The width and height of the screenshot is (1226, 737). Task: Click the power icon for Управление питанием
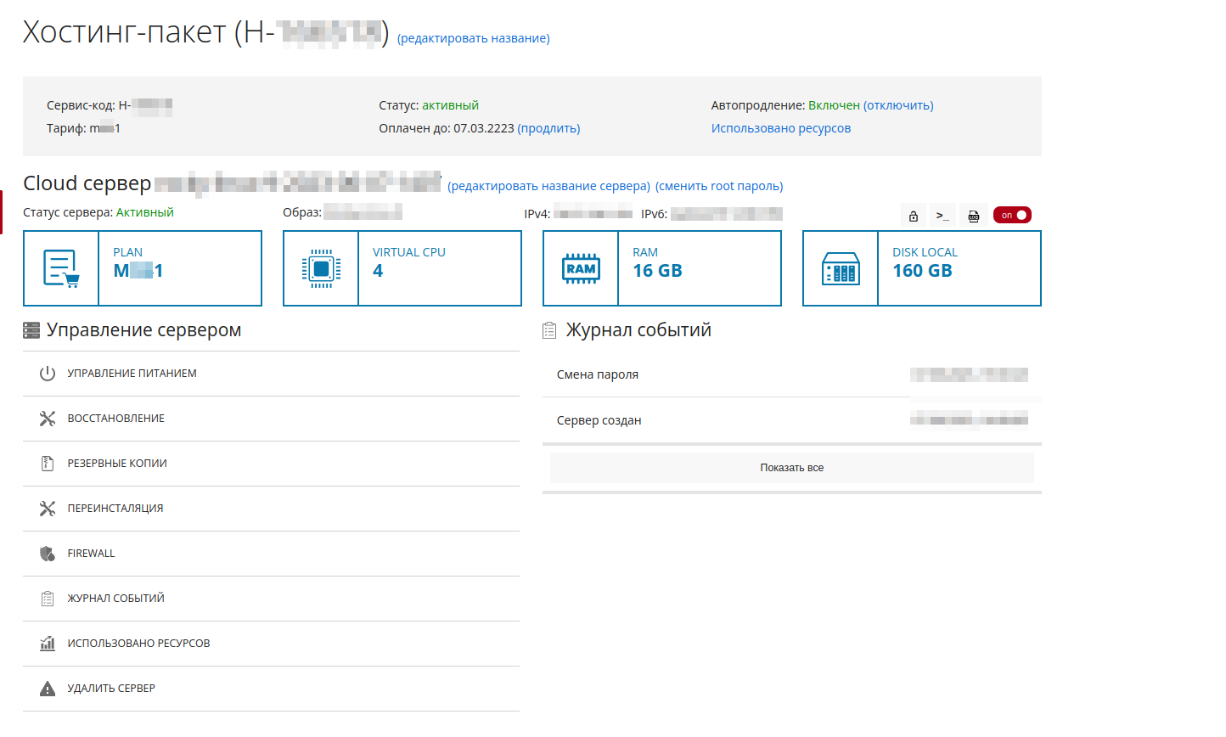[48, 374]
